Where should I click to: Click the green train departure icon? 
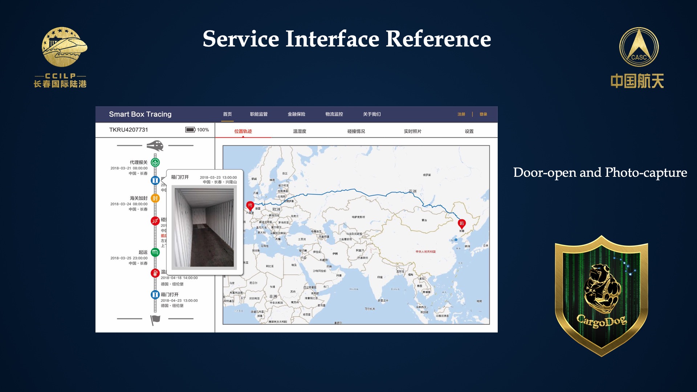pyautogui.click(x=155, y=252)
